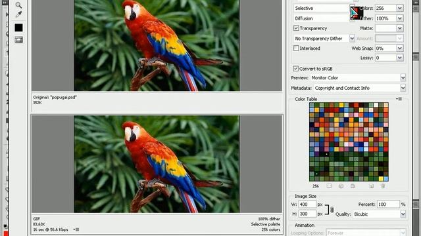Select the original parrot preview image
This screenshot has height=236, width=421.
[x=157, y=45]
